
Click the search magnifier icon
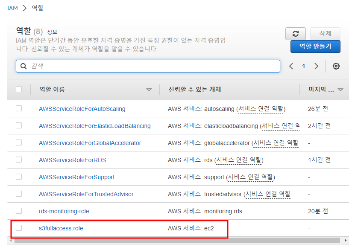(x=23, y=66)
